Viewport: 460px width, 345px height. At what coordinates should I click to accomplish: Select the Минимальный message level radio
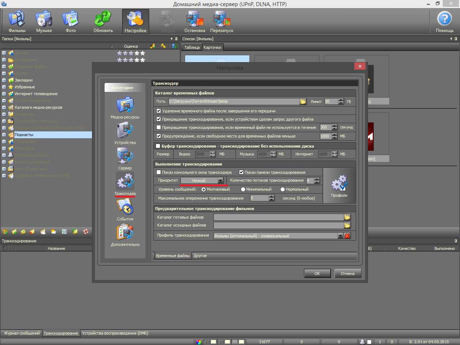[x=243, y=190]
